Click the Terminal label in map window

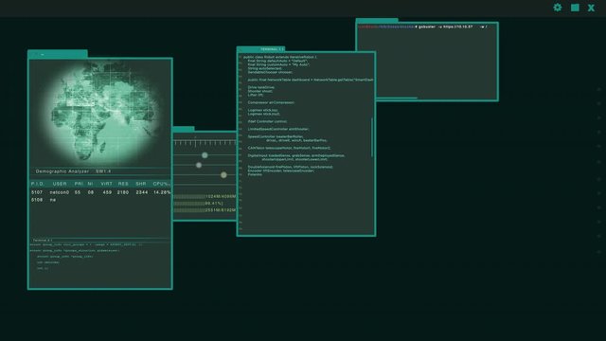coord(42,240)
